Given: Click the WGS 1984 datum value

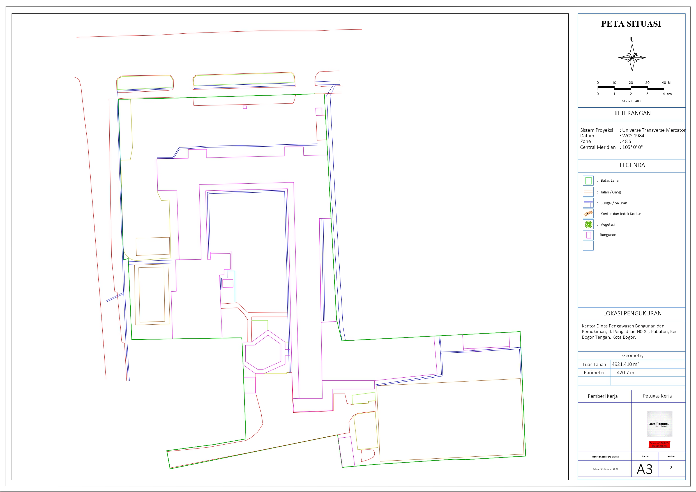Looking at the screenshot, I should pos(633,136).
